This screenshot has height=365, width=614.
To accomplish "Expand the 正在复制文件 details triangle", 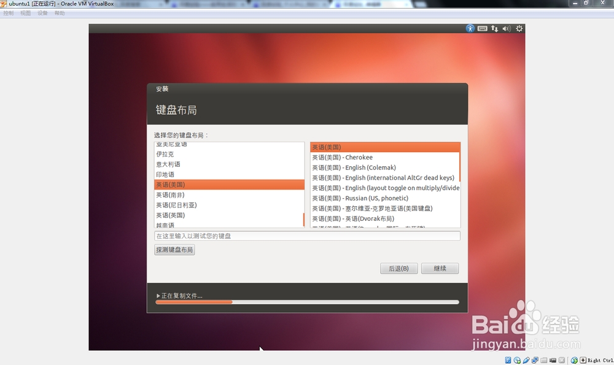I will tap(158, 296).
